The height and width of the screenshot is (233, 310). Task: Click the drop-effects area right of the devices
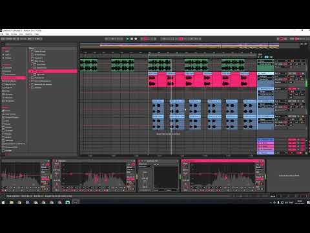point(289,175)
